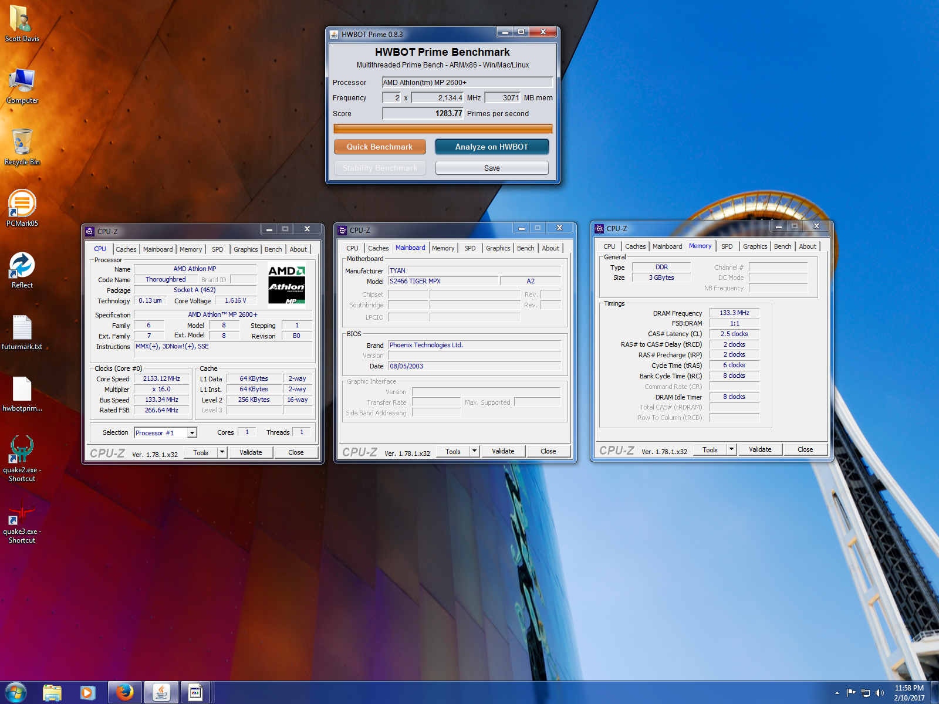Open the Action Center flag icon
This screenshot has height=704, width=939.
(x=852, y=693)
